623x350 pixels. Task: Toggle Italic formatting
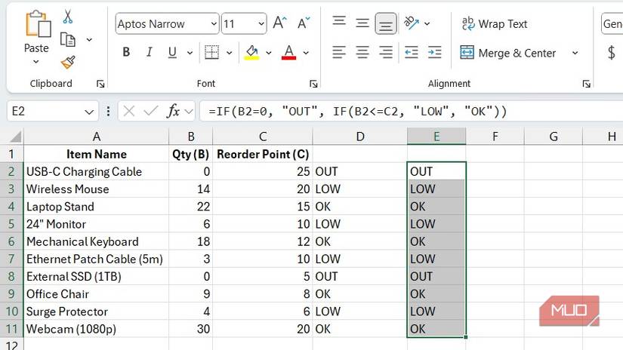(x=149, y=52)
